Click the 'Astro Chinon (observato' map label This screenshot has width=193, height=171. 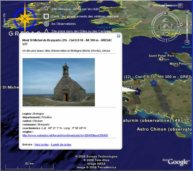point(164,129)
